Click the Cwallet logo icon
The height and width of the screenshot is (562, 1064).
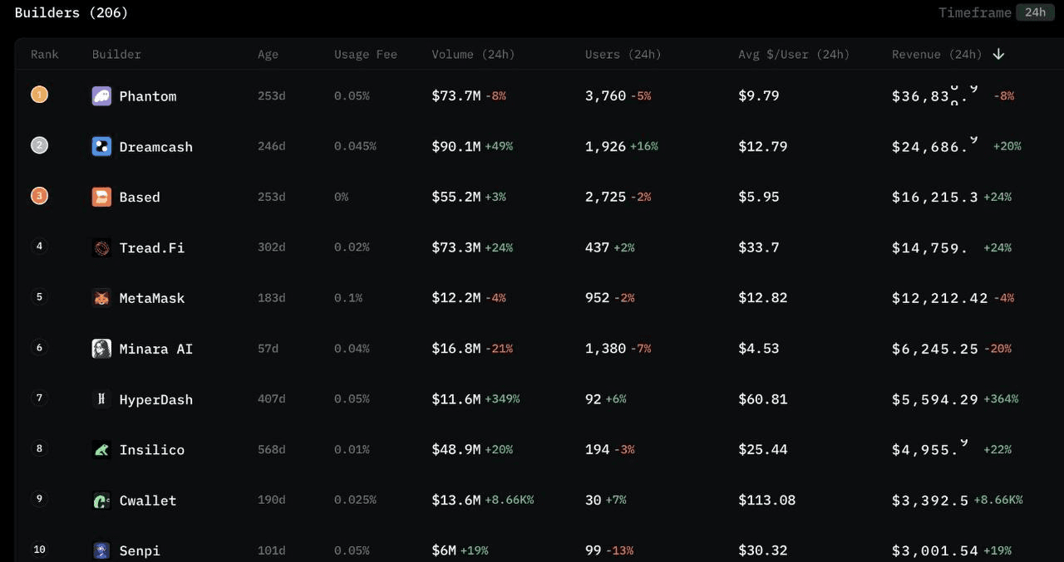tap(101, 501)
